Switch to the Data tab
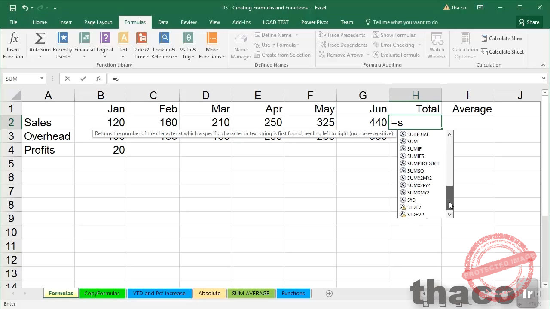 pyautogui.click(x=163, y=22)
